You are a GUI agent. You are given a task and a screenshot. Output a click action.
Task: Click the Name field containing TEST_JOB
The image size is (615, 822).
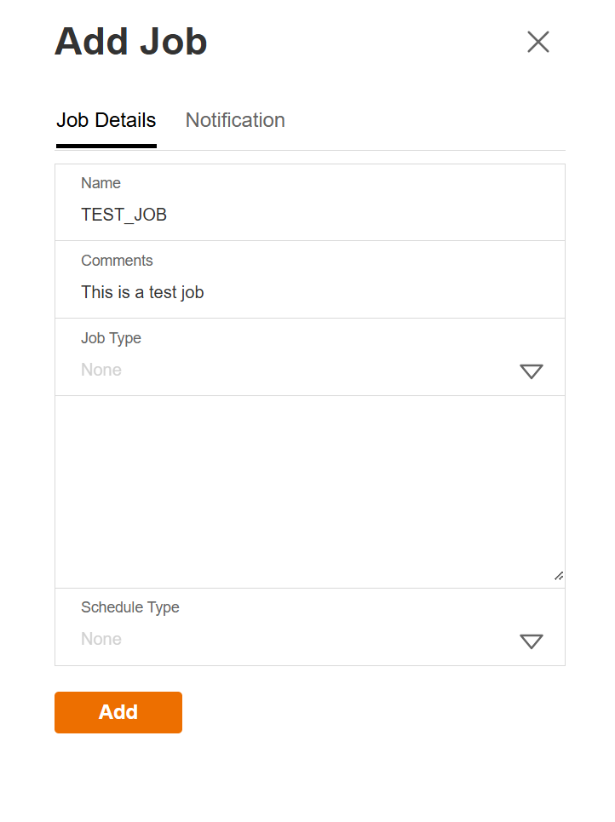click(x=309, y=215)
